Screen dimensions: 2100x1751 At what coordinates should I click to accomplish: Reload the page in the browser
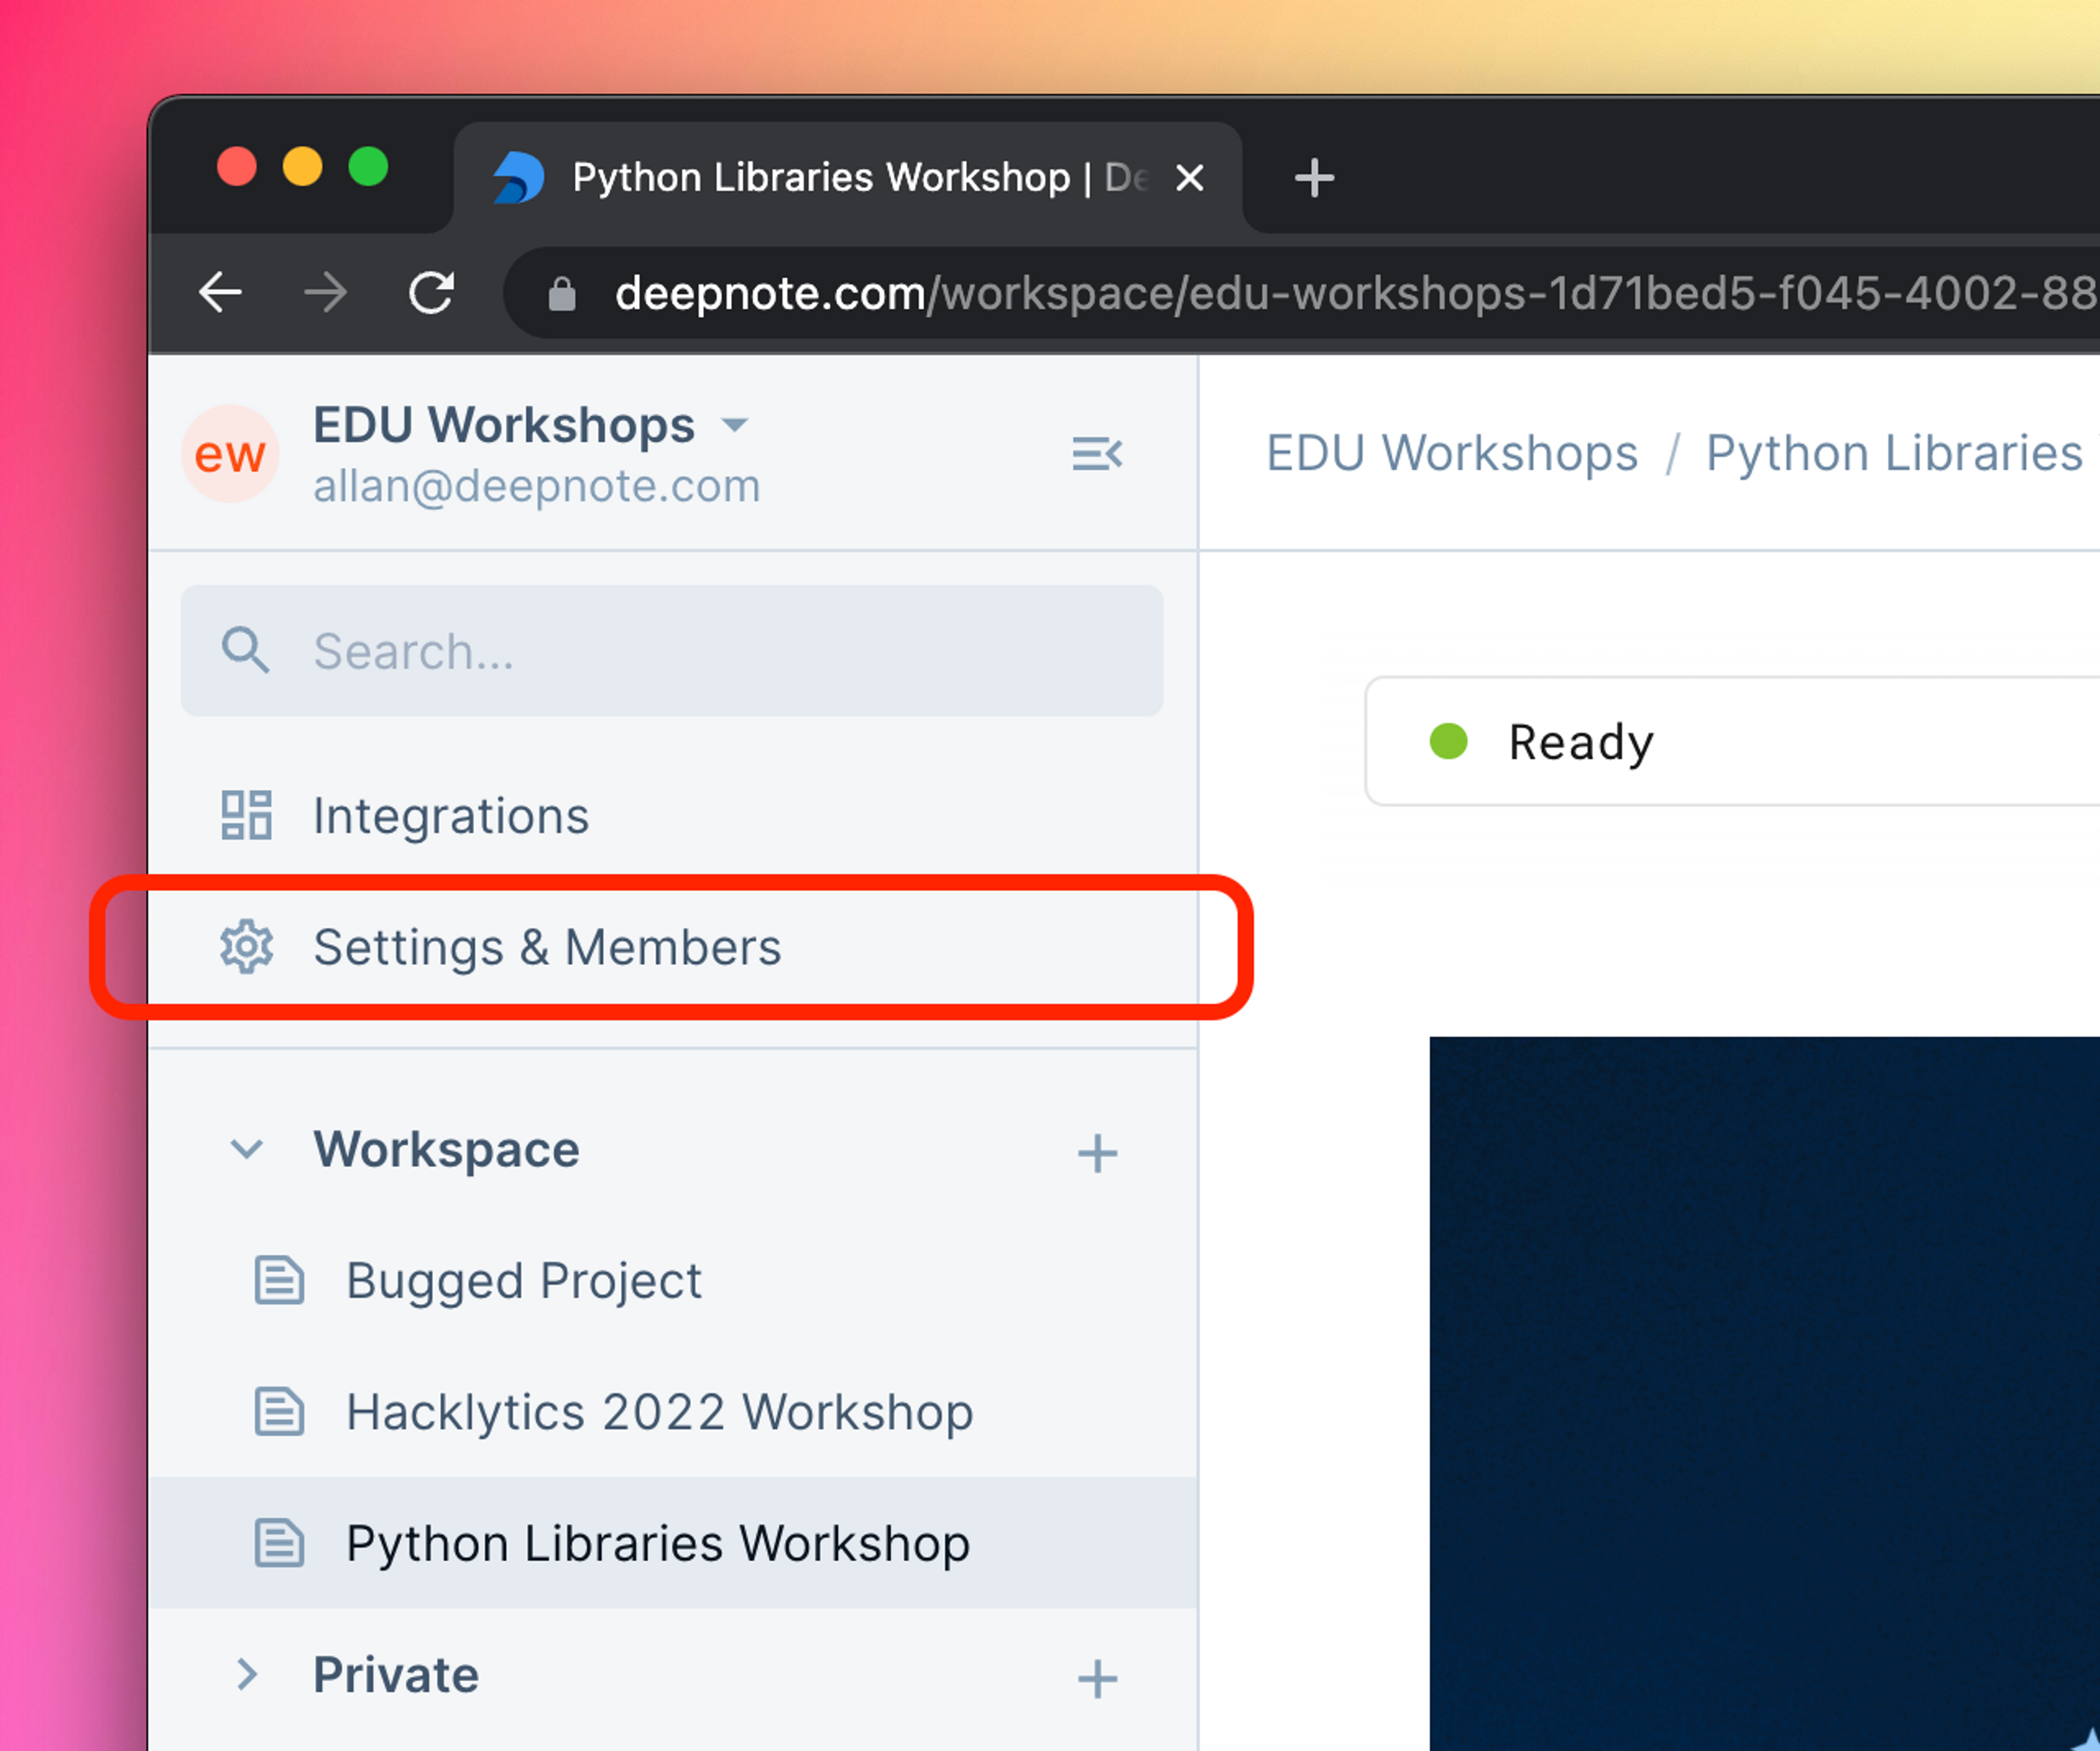tap(432, 293)
